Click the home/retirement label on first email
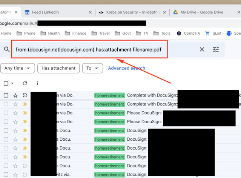241x178 pixels. tap(110, 95)
